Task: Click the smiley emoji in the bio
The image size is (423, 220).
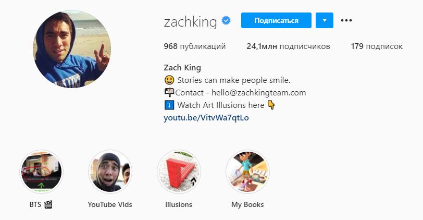Action: pos(169,80)
